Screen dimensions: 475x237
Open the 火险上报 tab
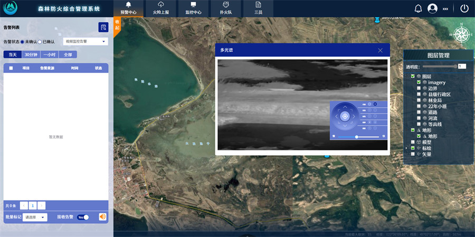click(161, 8)
